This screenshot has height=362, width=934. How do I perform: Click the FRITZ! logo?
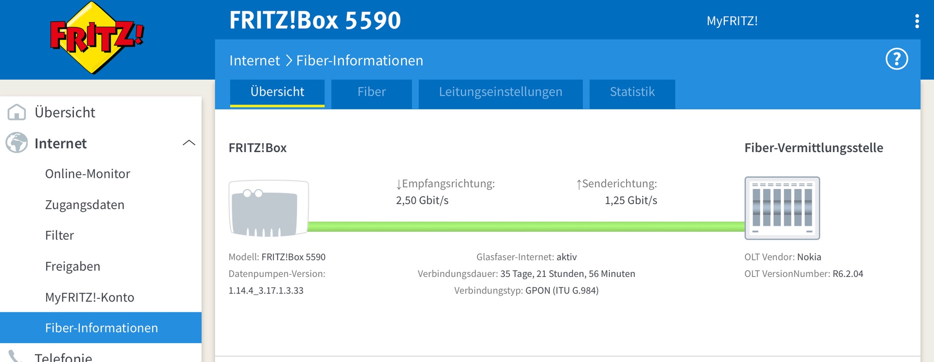pyautogui.click(x=97, y=37)
